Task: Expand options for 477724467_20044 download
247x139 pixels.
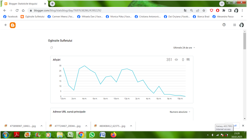Action: point(86,126)
